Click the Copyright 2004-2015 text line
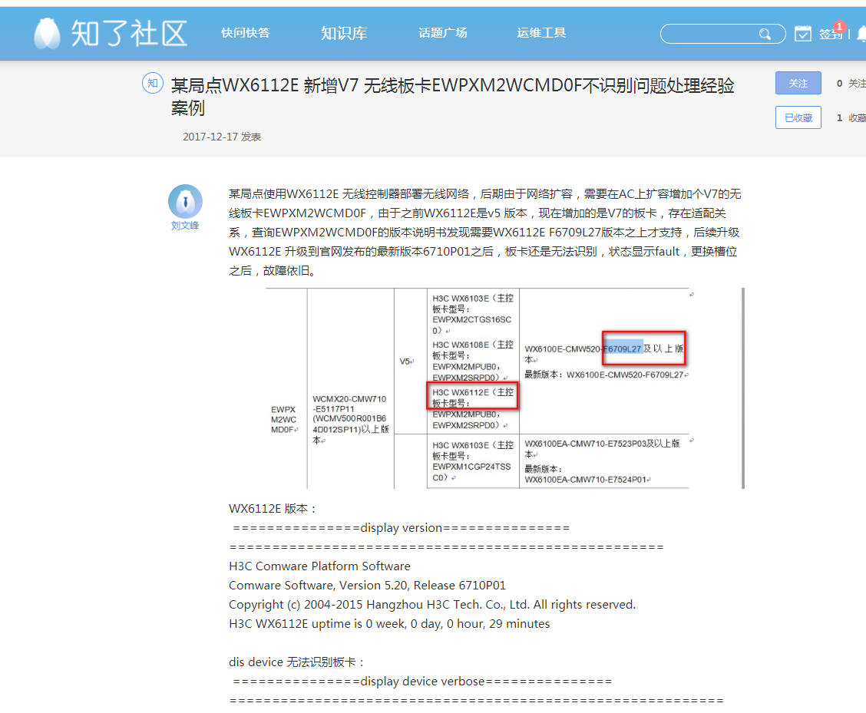This screenshot has height=713, width=866. 432,605
